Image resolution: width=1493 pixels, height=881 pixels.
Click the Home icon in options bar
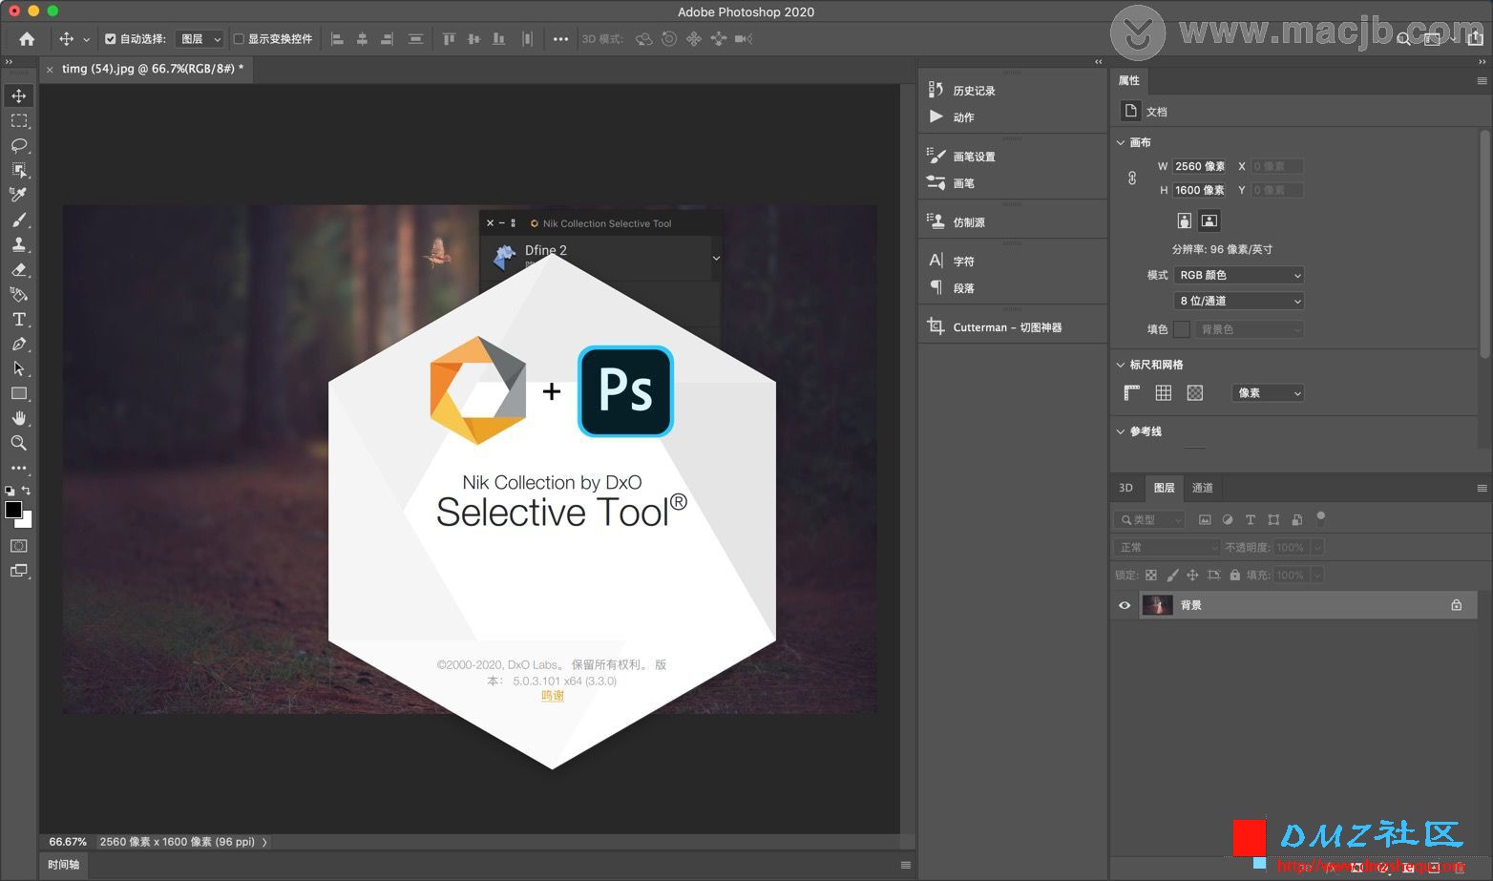[x=27, y=39]
